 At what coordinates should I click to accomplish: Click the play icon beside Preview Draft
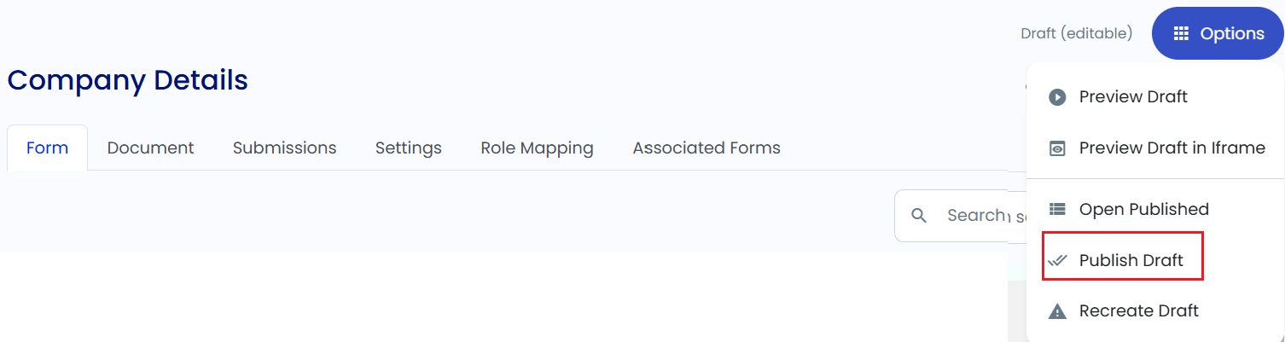(x=1057, y=97)
